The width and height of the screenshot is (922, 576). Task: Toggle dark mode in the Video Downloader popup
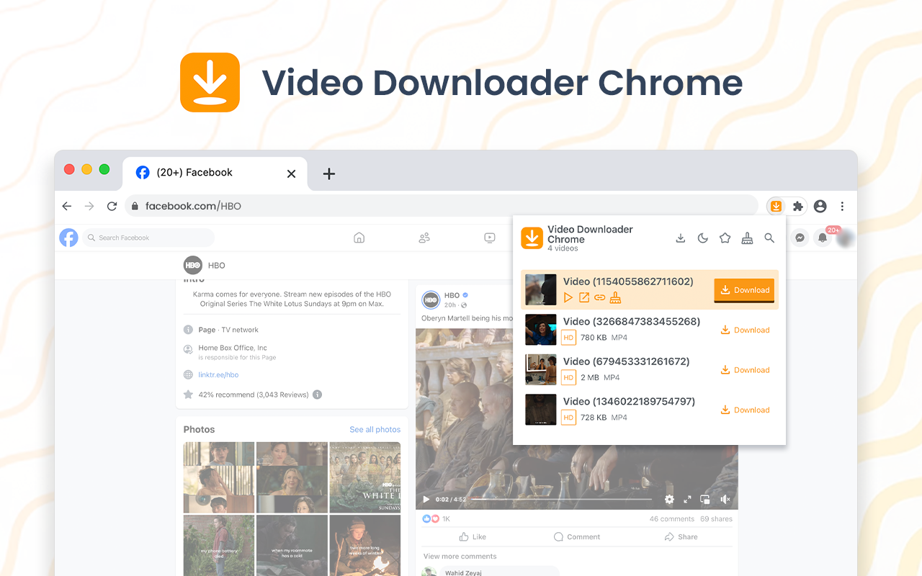click(702, 238)
